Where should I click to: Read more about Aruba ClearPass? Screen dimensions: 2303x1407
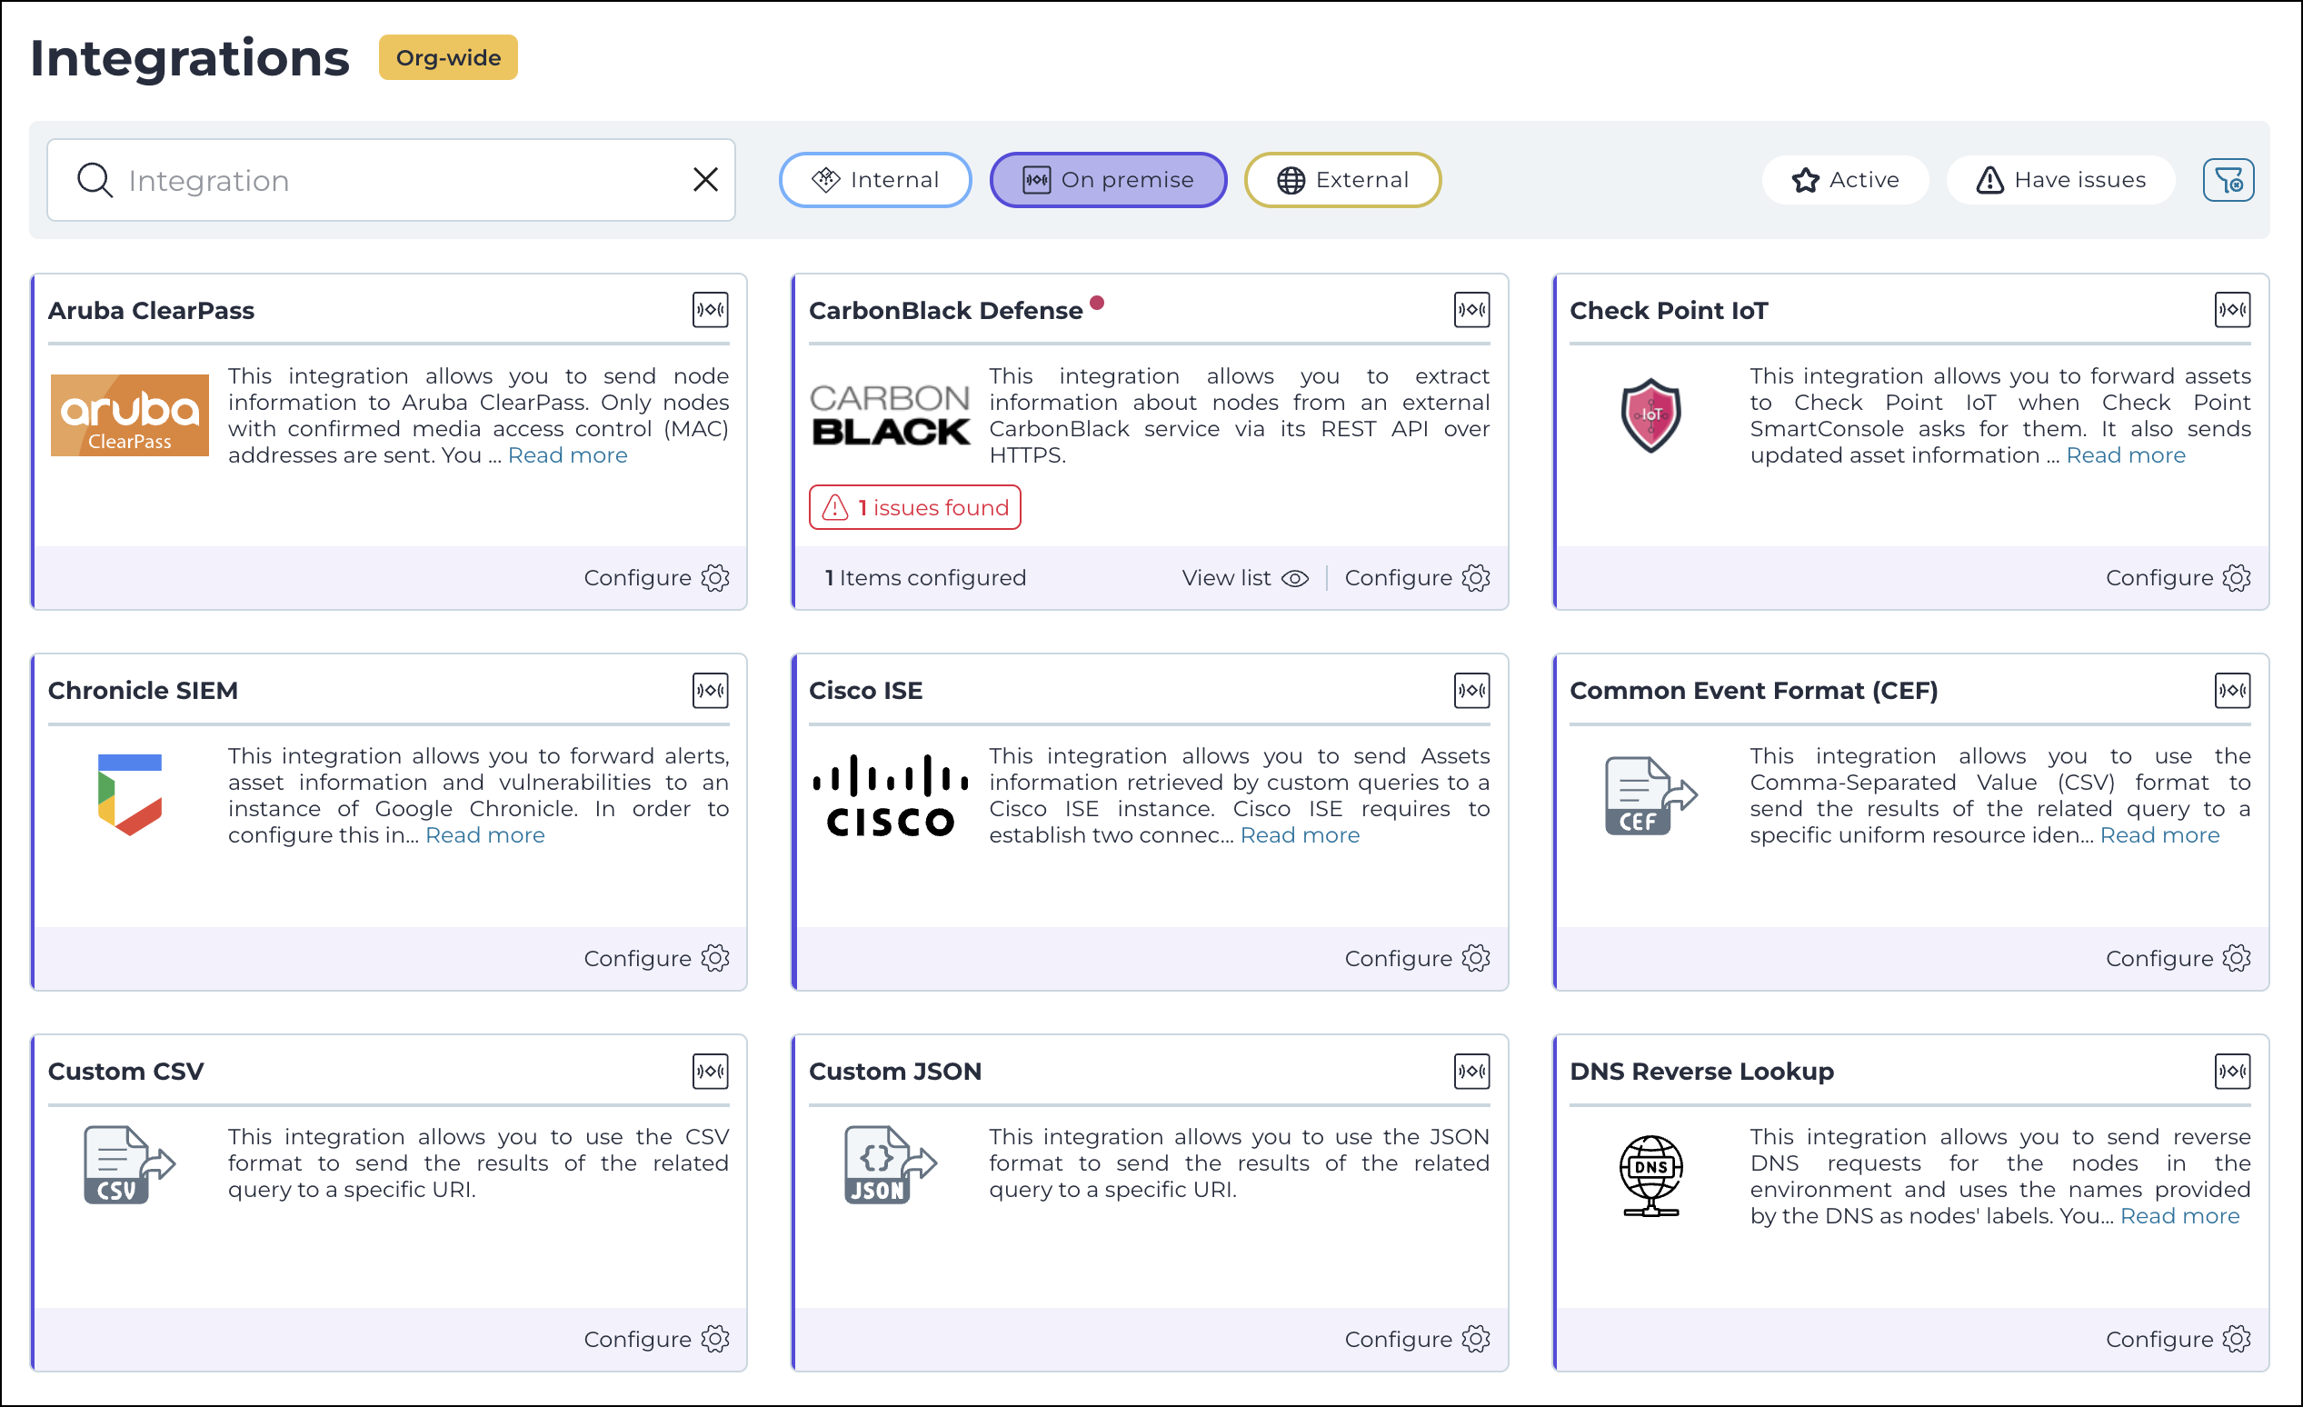[x=567, y=455]
